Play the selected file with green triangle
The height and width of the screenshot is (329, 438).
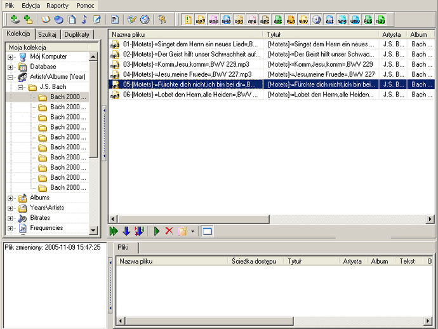[157, 231]
